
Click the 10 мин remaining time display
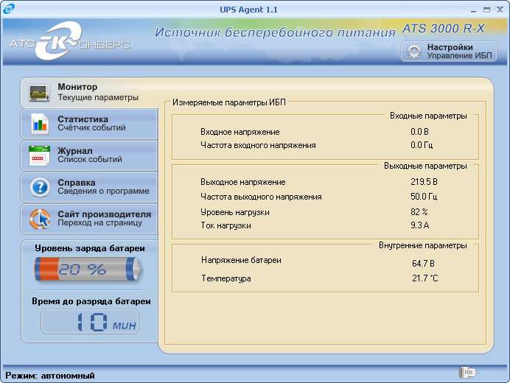pos(90,322)
